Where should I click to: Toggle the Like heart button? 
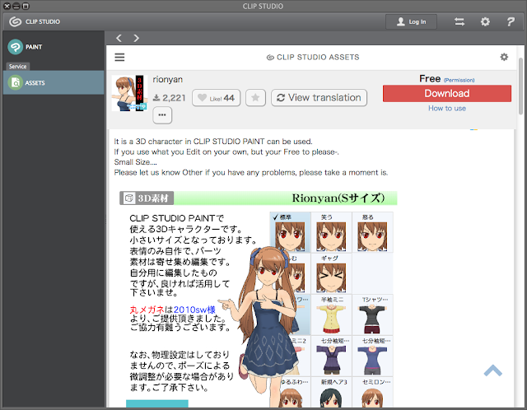(x=216, y=98)
